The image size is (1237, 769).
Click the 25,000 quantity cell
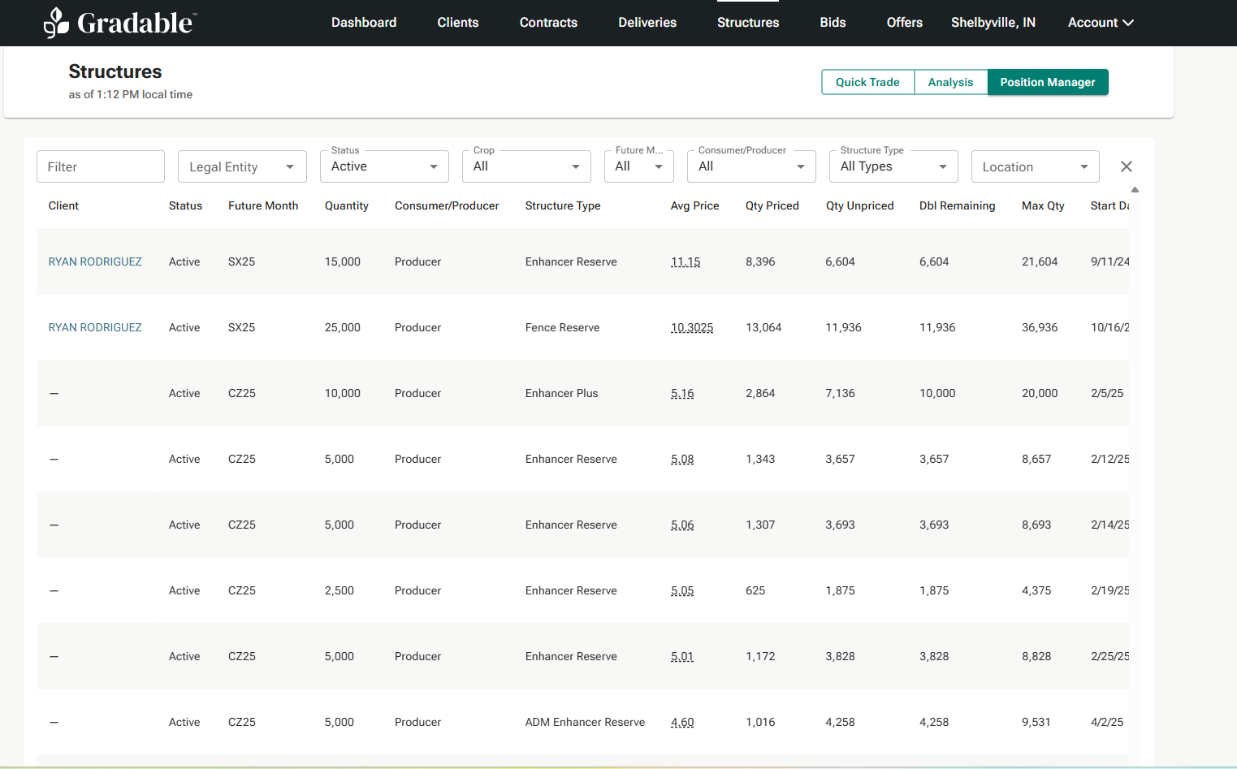[343, 327]
